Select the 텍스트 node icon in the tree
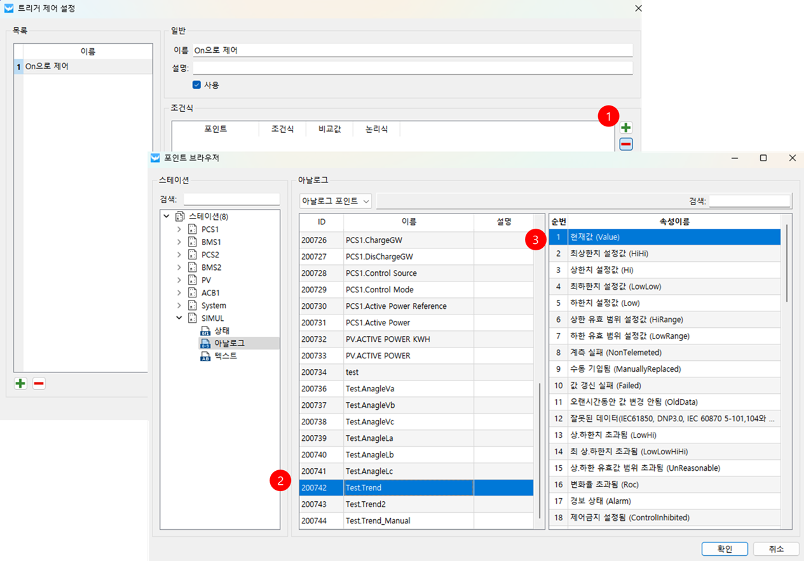Image resolution: width=804 pixels, height=561 pixels. coord(205,356)
